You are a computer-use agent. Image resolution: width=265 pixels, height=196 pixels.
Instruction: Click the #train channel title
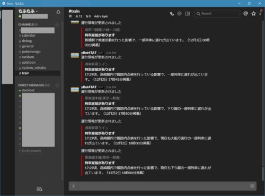pos(74,11)
